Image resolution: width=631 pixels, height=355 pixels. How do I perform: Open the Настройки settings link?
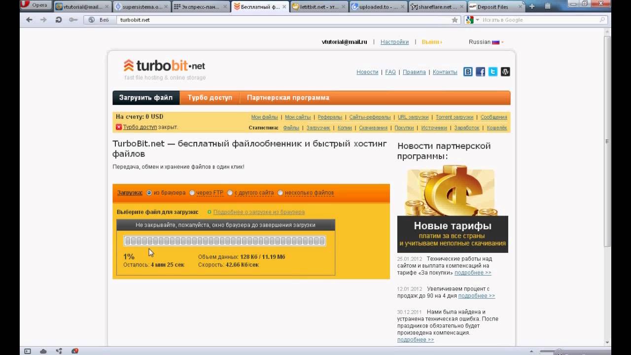(394, 42)
